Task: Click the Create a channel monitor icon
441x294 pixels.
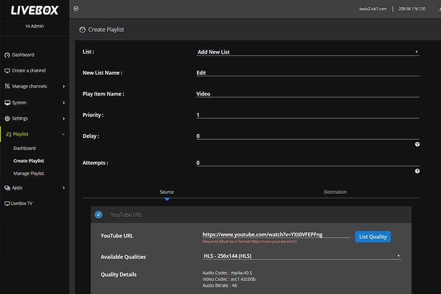Action: point(7,71)
